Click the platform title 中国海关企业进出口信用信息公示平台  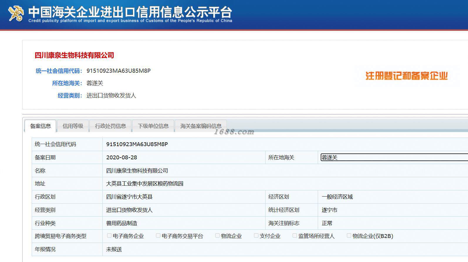tap(130, 12)
